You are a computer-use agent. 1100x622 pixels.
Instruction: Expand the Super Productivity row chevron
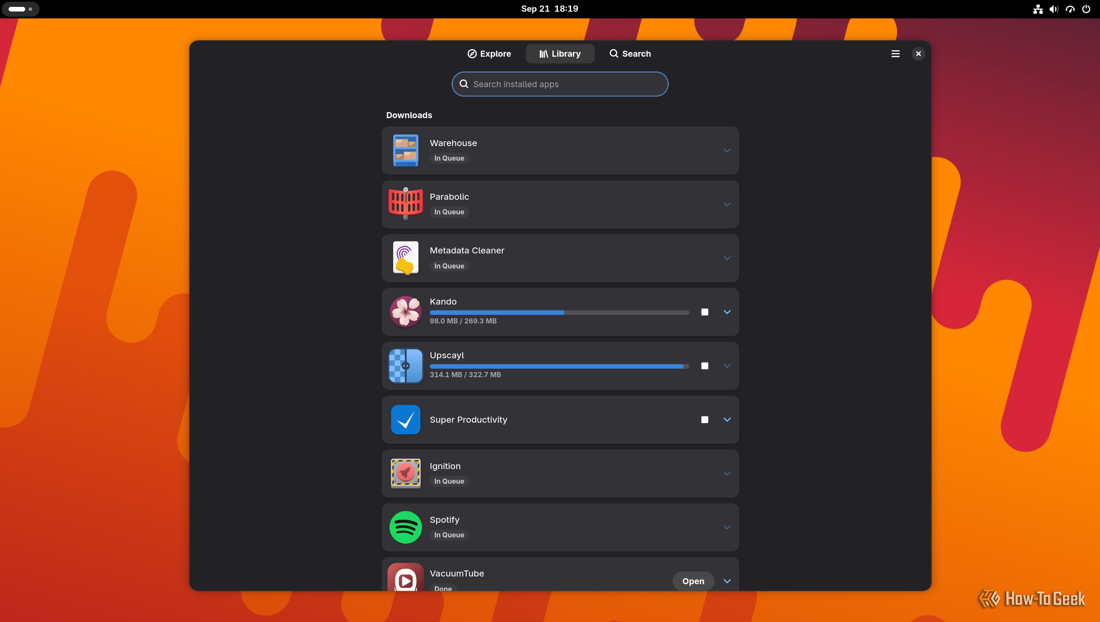pyautogui.click(x=727, y=420)
